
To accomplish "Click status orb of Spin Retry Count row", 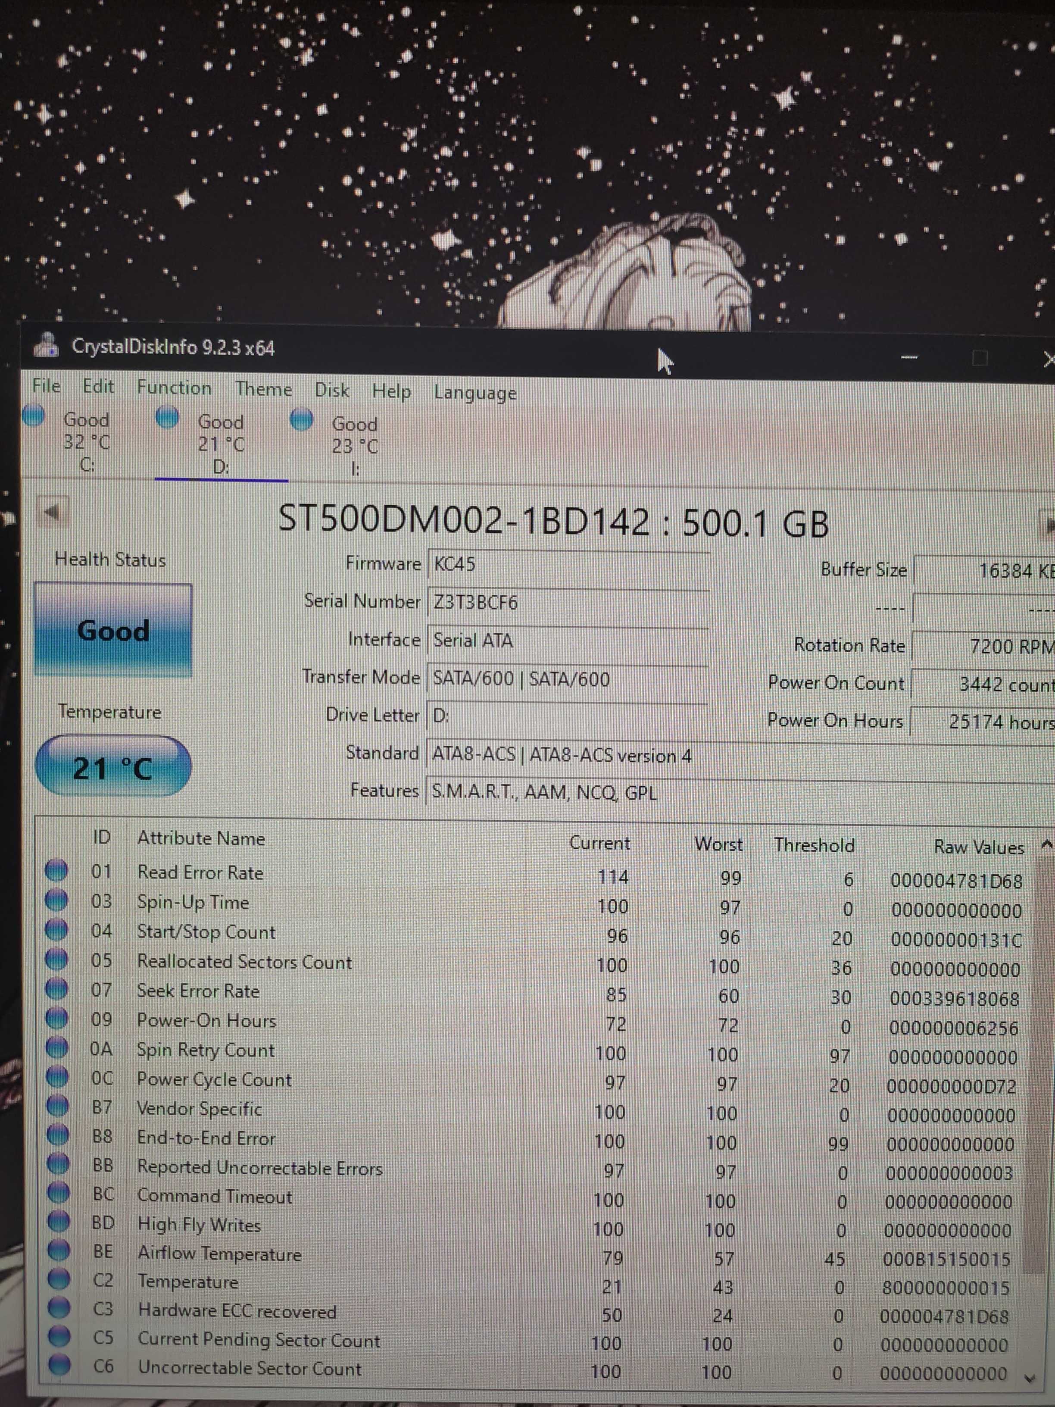I will point(57,1047).
